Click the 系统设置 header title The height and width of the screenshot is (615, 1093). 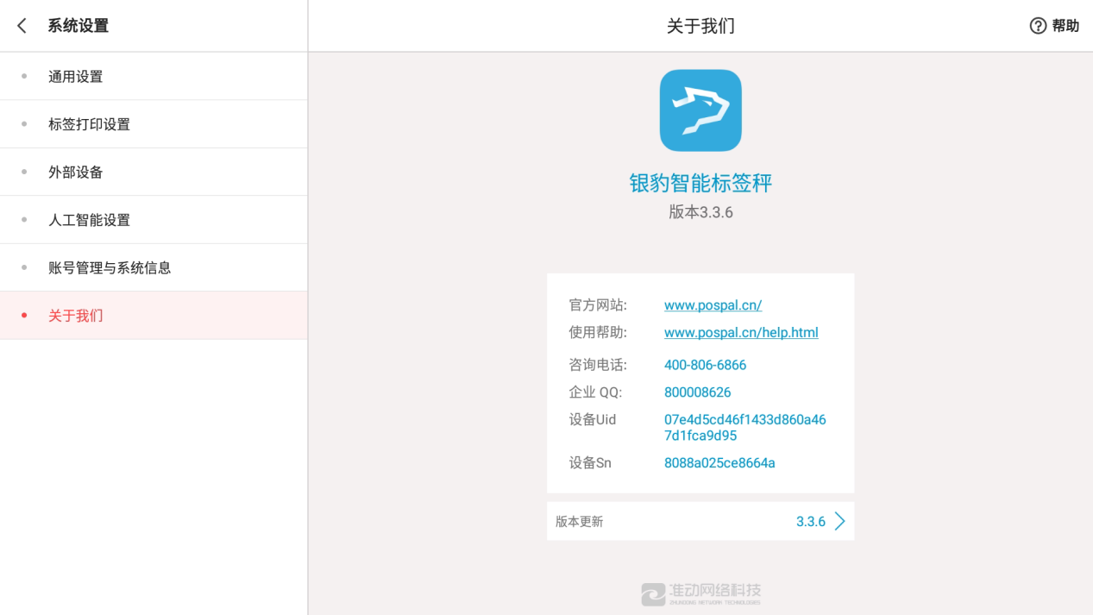79,26
